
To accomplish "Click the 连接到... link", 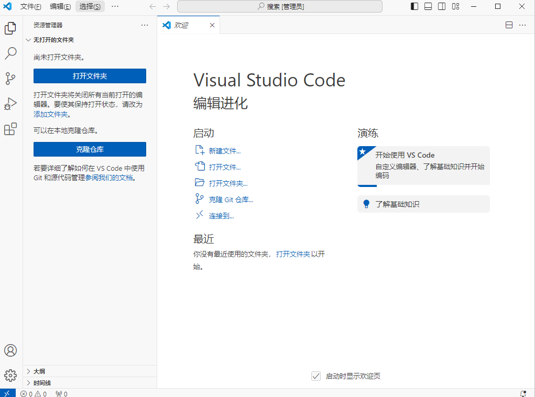I will click(x=221, y=216).
